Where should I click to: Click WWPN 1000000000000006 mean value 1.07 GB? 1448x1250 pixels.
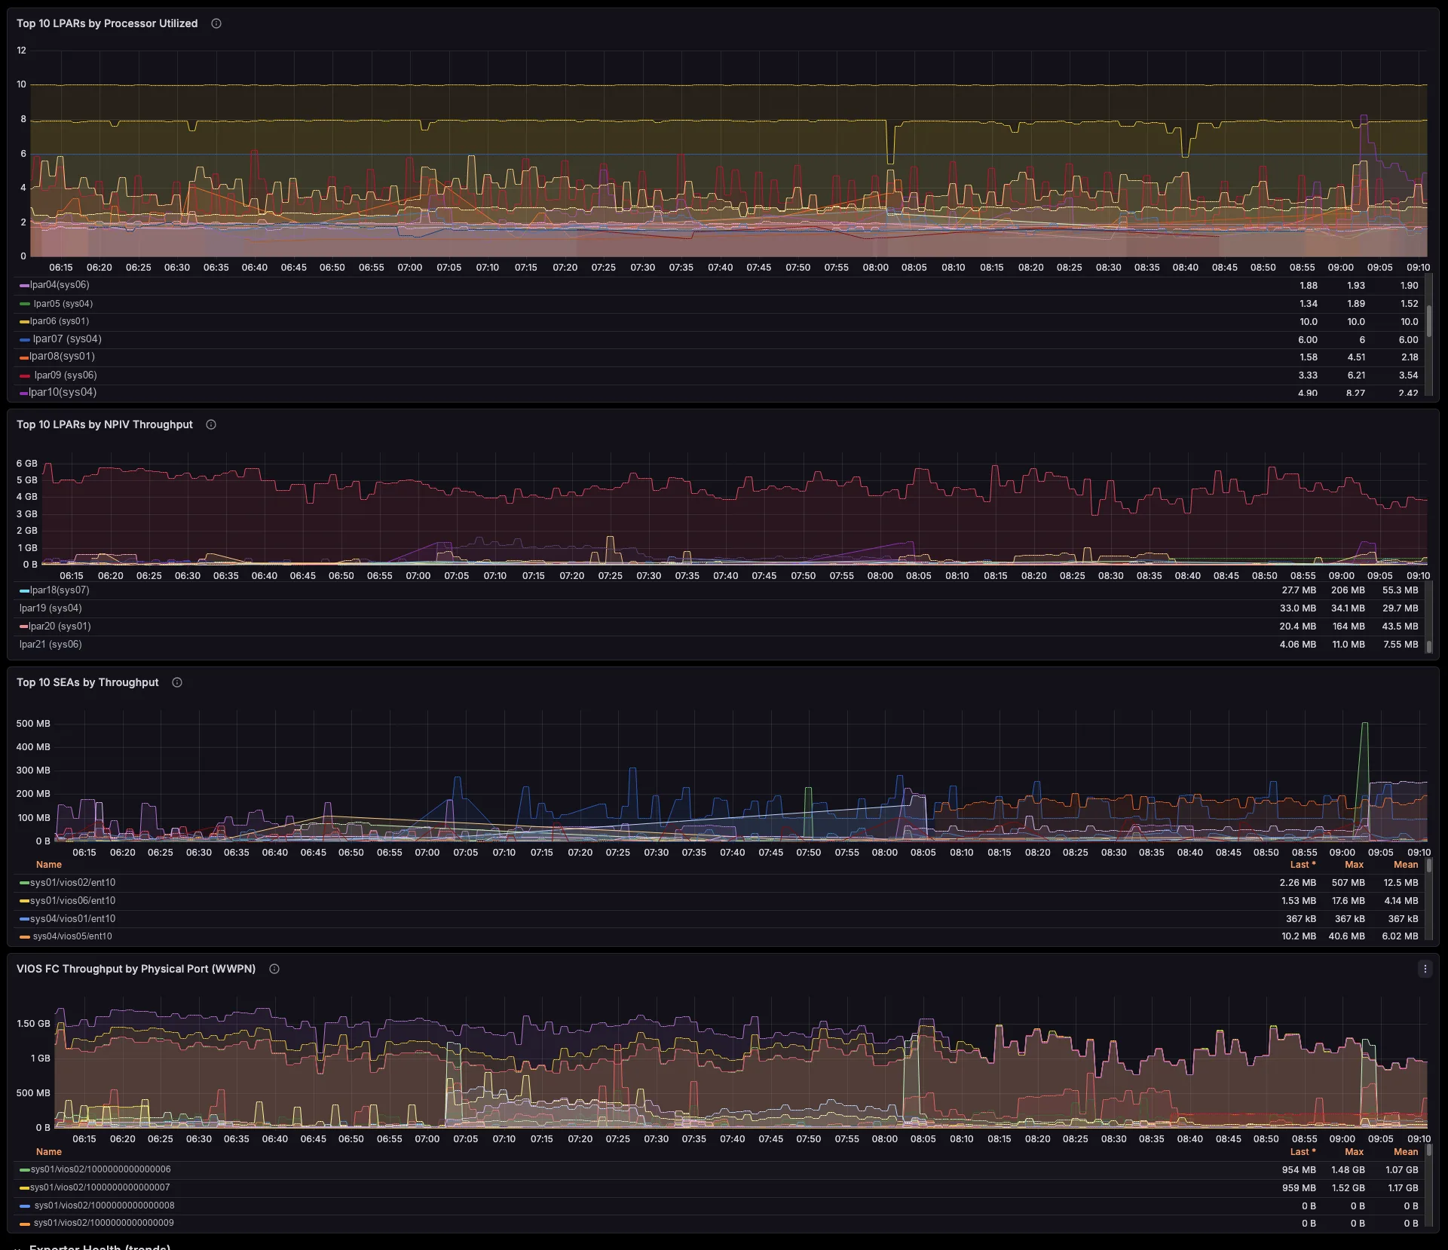[1401, 1170]
